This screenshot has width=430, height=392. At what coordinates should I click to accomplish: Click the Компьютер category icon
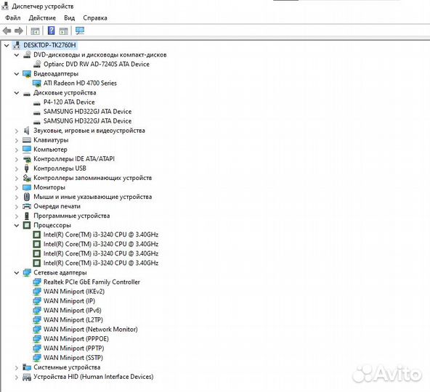(27, 150)
